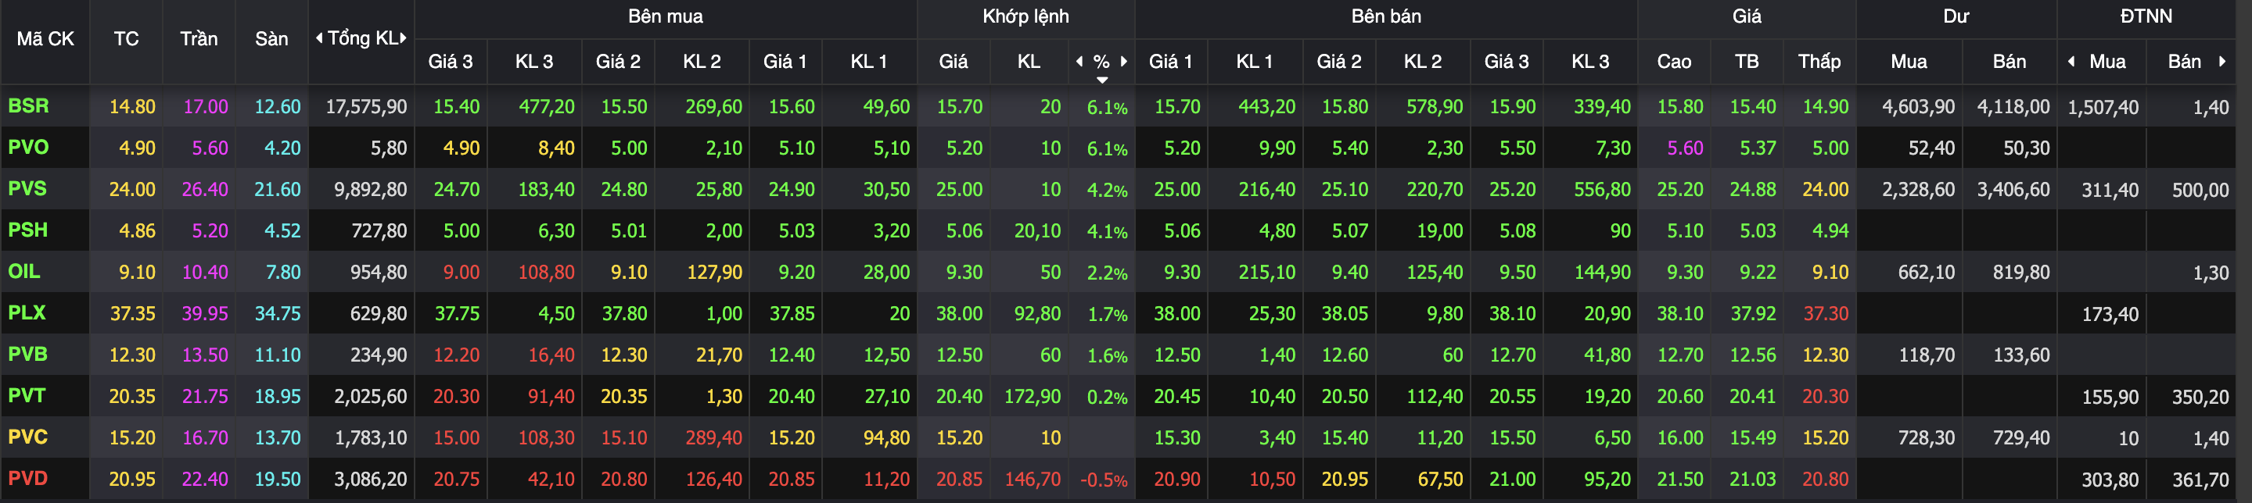2252x503 pixels.
Task: Select the Bên mua group header
Action: pos(664,16)
